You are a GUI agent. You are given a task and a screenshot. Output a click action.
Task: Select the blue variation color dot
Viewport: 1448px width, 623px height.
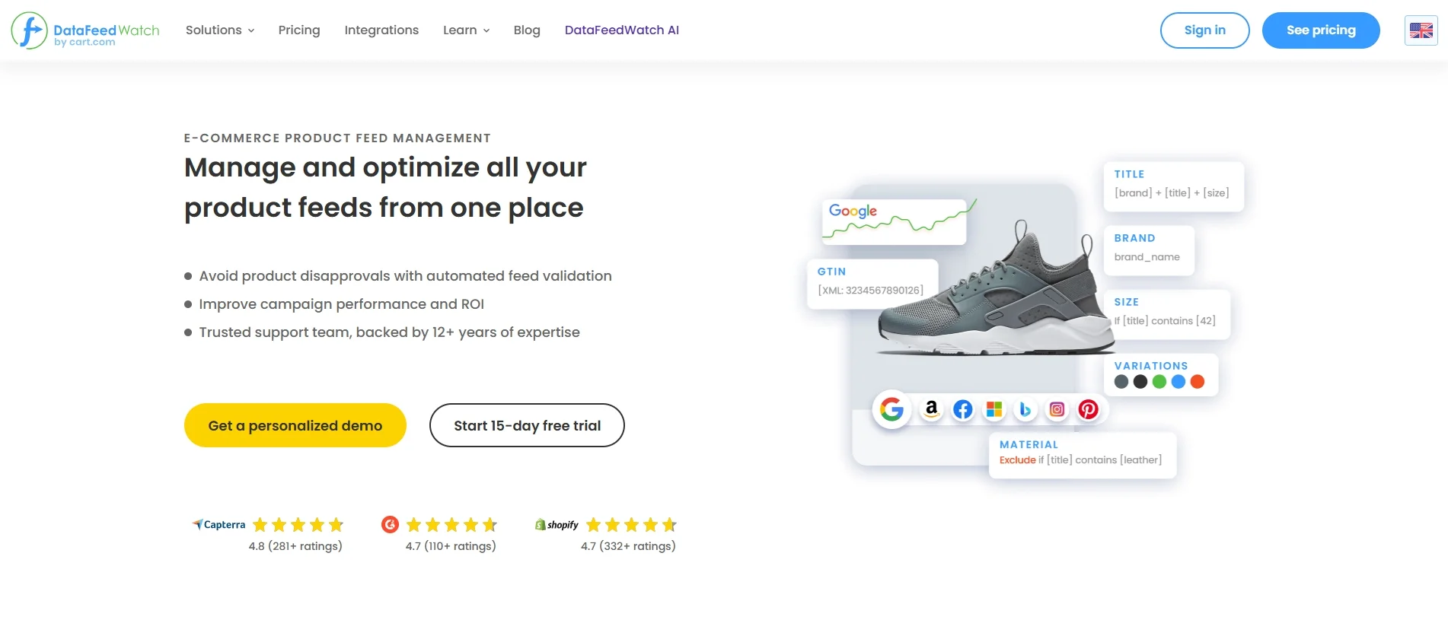tap(1178, 382)
